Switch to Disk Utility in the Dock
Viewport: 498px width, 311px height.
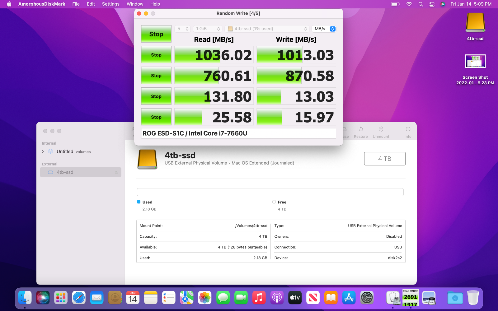(393, 298)
